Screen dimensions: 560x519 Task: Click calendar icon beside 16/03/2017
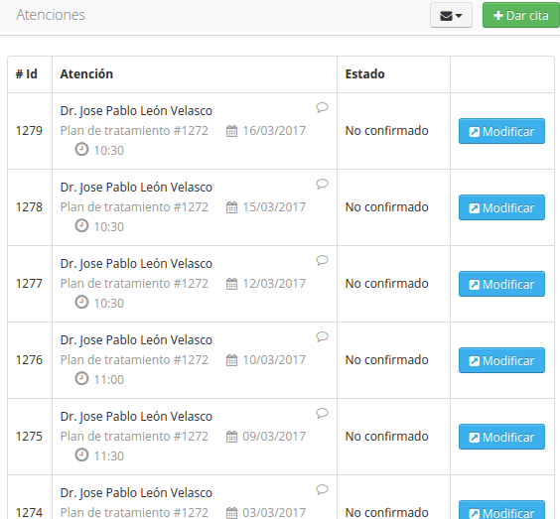(231, 131)
